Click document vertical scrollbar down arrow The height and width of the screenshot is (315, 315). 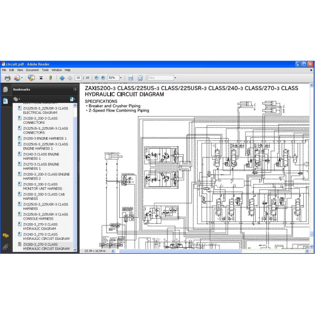311,247
